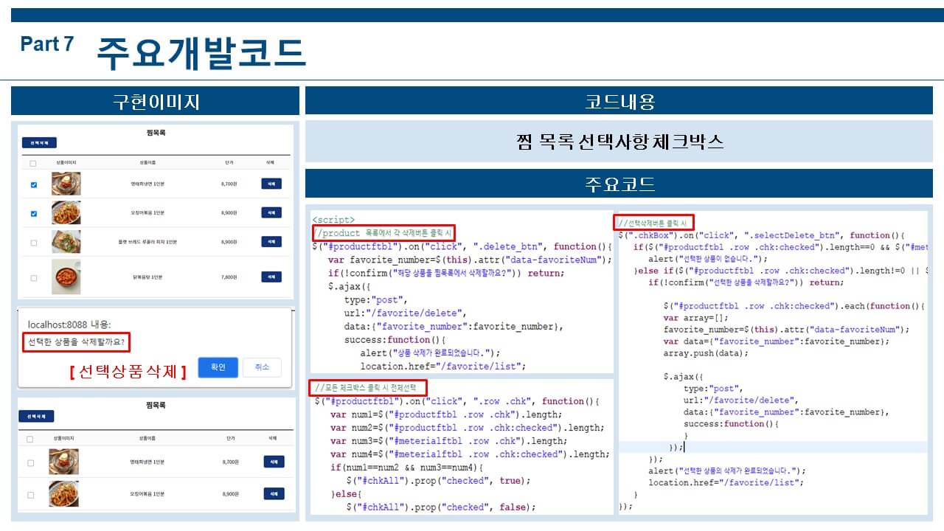
Task: Check the box for the 7,800원 item
Action: point(33,277)
